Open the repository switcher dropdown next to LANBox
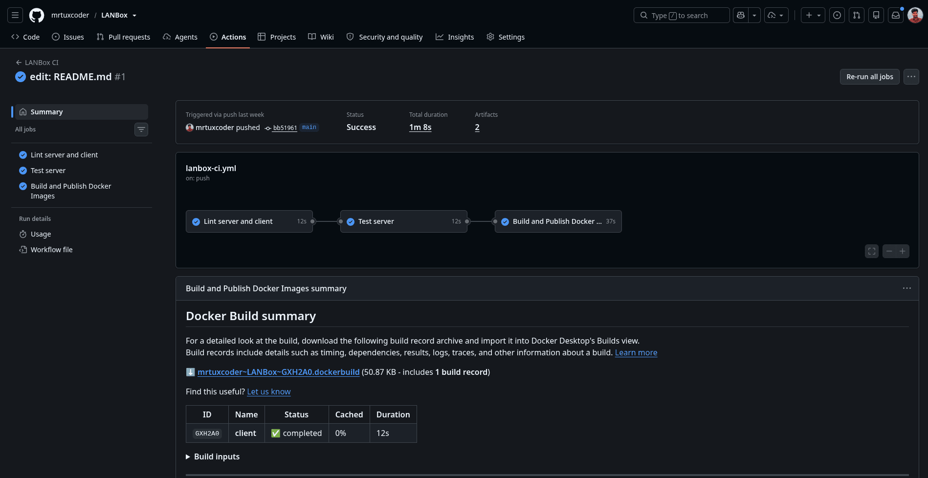 [134, 15]
